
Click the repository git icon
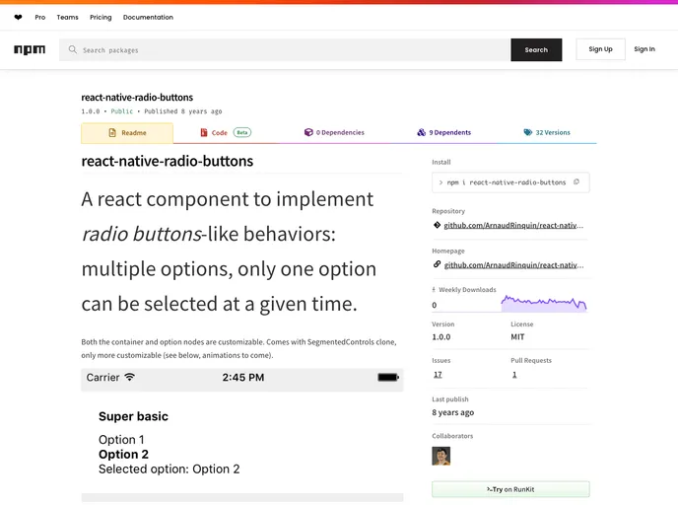pyautogui.click(x=437, y=225)
